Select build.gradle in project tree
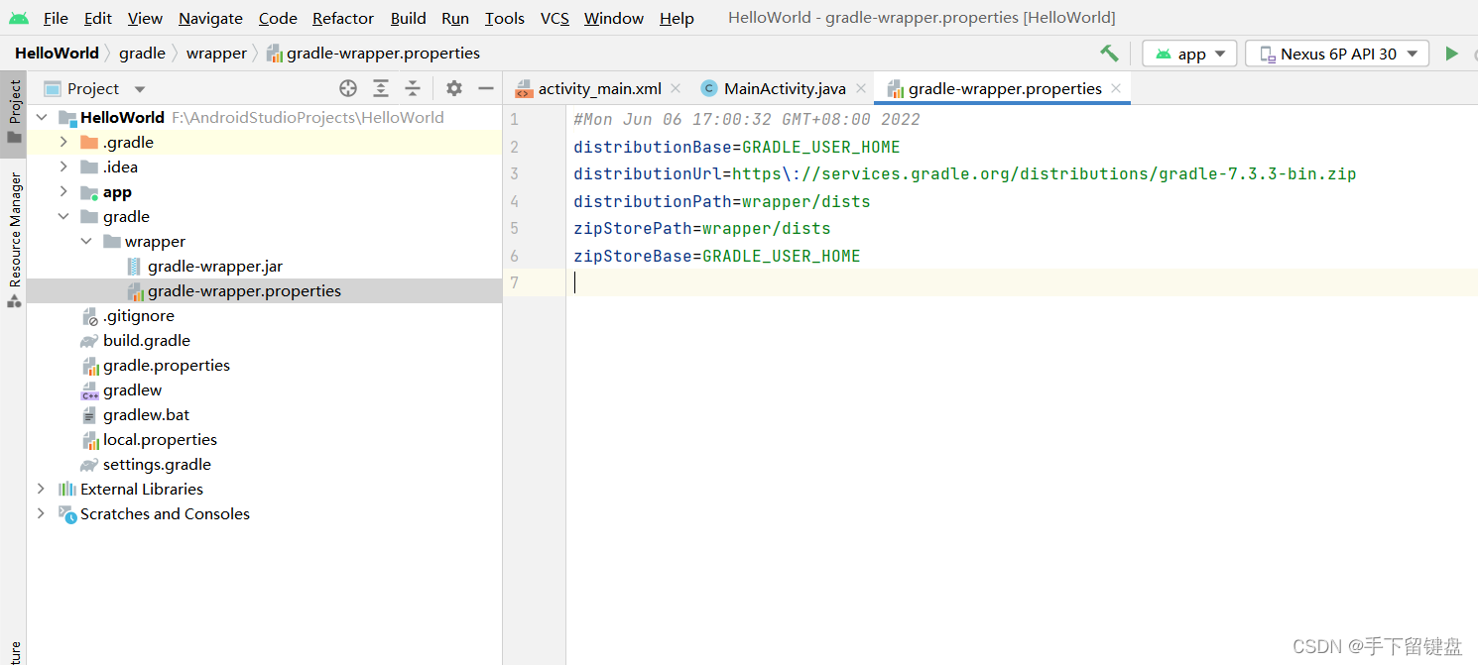Viewport: 1478px width, 665px height. [x=146, y=340]
